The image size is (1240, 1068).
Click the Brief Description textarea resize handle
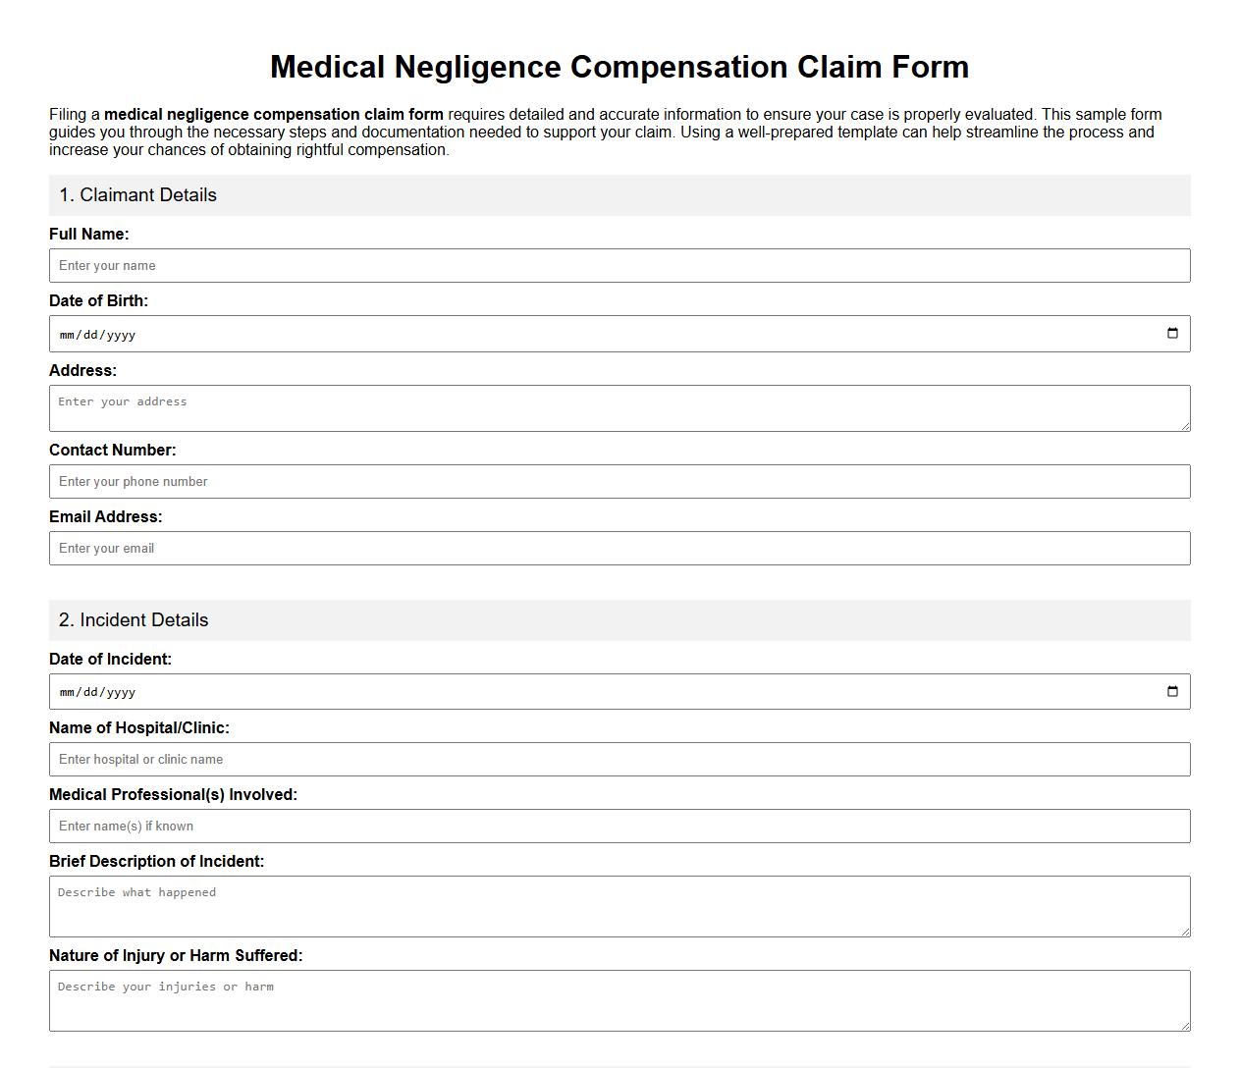pyautogui.click(x=1186, y=932)
